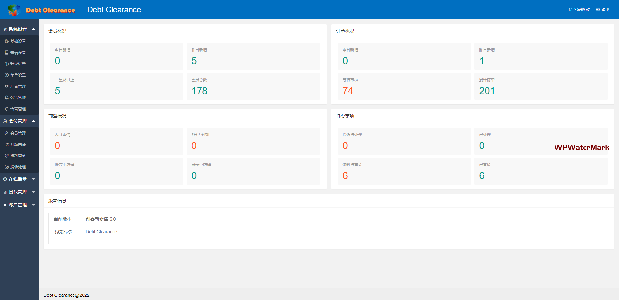Screen dimensions: 619x300
Task: Click the Debt Clearance cube logo
Action: tap(14, 10)
